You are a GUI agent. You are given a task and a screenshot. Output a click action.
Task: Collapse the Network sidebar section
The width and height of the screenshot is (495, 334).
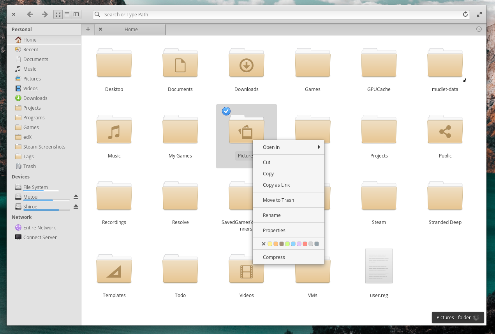click(21, 217)
